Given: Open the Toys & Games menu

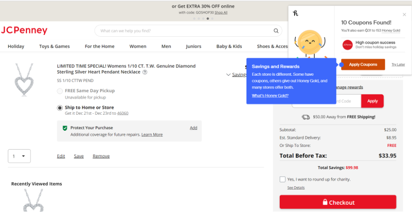Looking at the screenshot, I should [54, 46].
